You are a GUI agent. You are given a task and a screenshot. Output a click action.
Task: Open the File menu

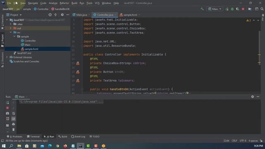9,3
